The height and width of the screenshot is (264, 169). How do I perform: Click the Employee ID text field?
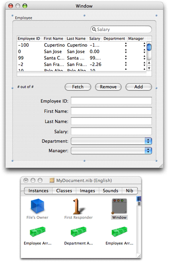pos(111,101)
